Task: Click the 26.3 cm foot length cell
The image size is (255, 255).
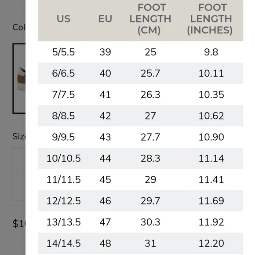Action: point(150,95)
